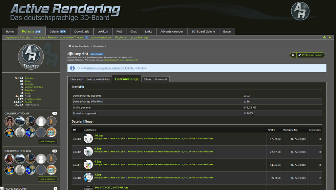The height and width of the screenshot is (190, 336).
Task: Open the Erhaltene Likes stat link
Action: click(x=33, y=99)
